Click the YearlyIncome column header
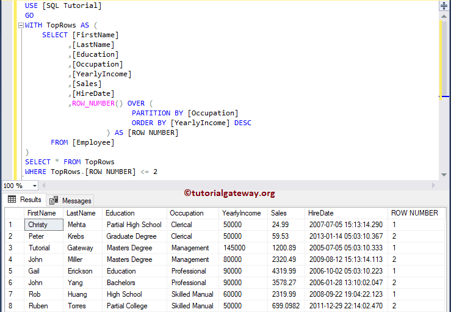This screenshot has height=312, width=451. 242,213
